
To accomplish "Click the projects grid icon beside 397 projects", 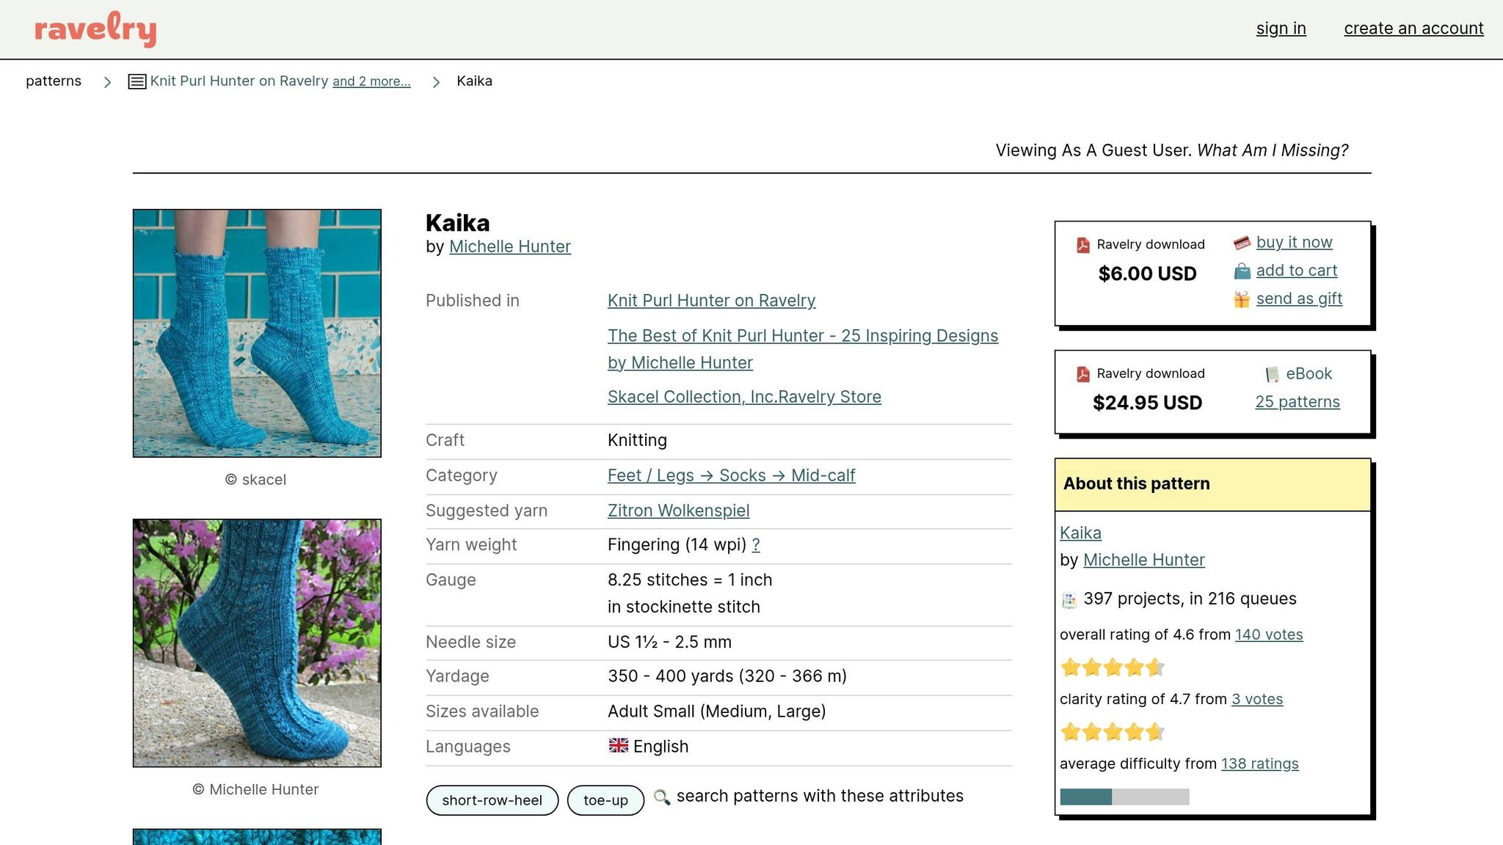I will [x=1069, y=600].
